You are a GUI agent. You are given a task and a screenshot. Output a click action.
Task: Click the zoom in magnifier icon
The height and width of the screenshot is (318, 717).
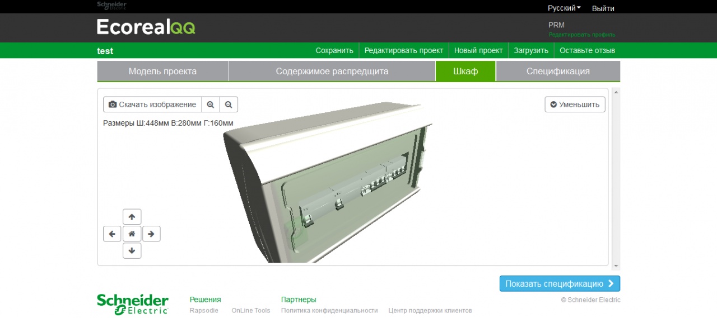211,105
